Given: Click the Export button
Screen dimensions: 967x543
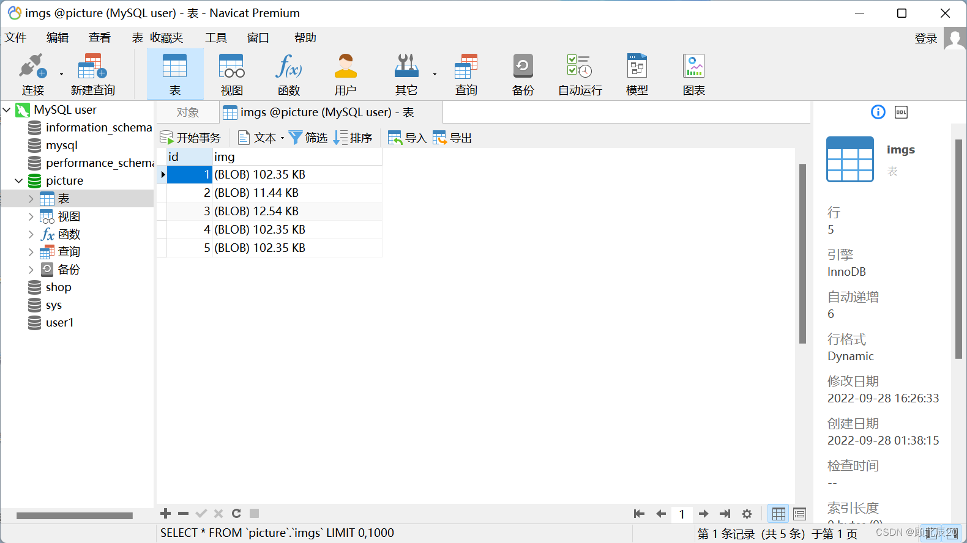Looking at the screenshot, I should 452,138.
